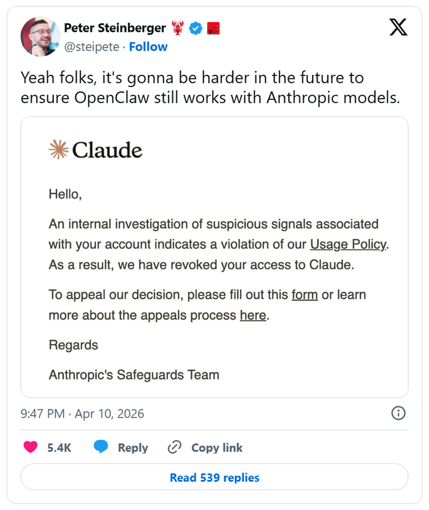
Task: Click the red affiliation badge icon
Action: (x=213, y=28)
